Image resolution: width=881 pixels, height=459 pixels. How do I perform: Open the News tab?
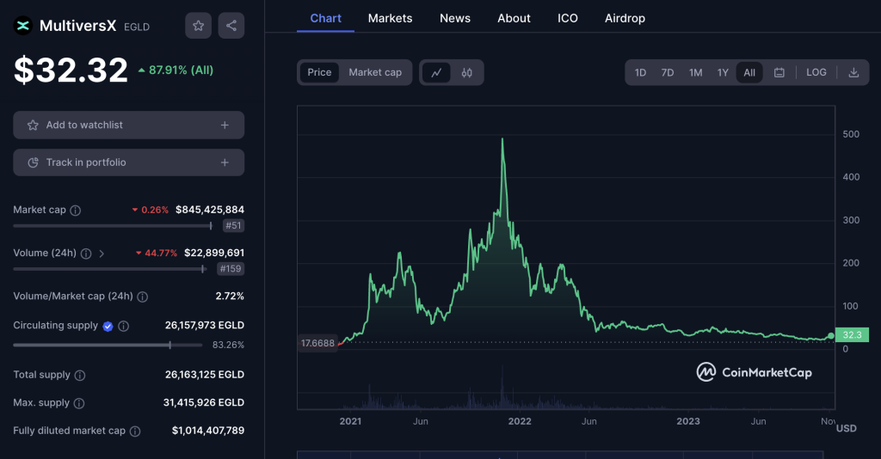(x=455, y=18)
